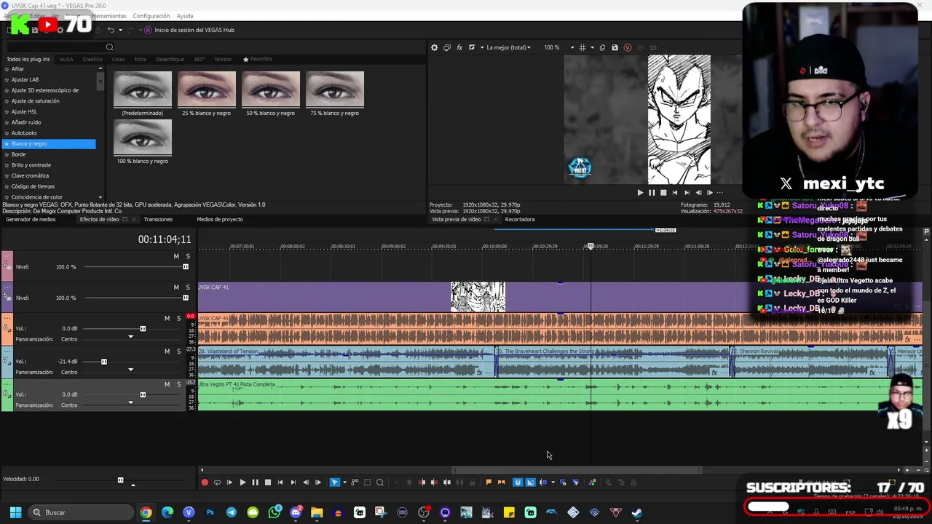Viewport: 932px width, 524px height.
Task: Switch to the Recortadora tab
Action: tap(520, 219)
